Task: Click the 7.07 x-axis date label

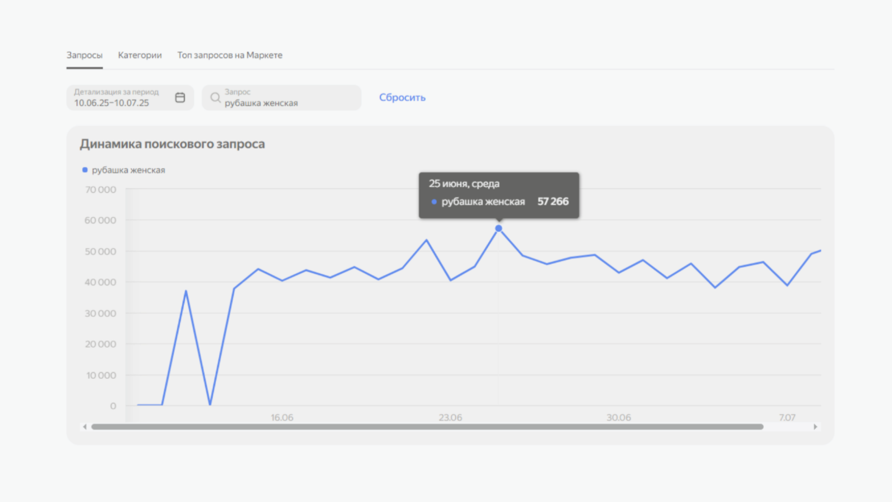Action: (787, 417)
